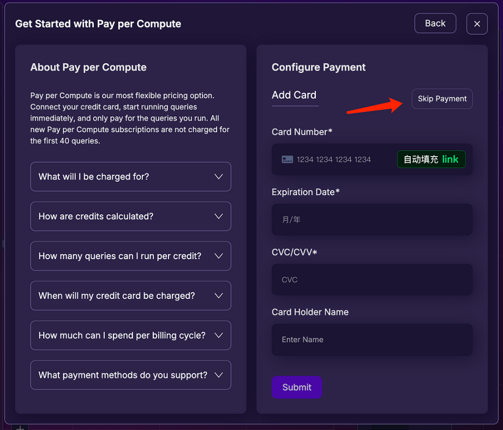The height and width of the screenshot is (430, 503).
Task: Click the autofill link button in card field
Action: [430, 159]
